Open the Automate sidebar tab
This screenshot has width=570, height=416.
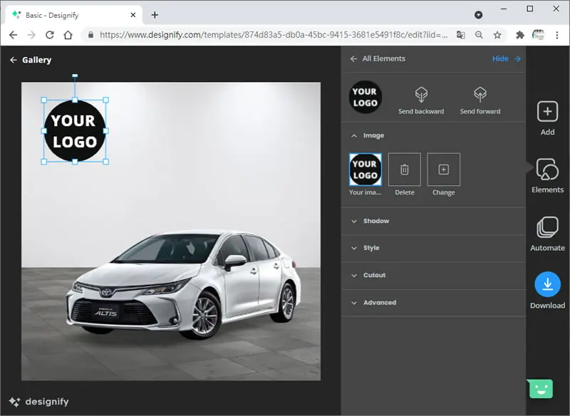click(547, 234)
